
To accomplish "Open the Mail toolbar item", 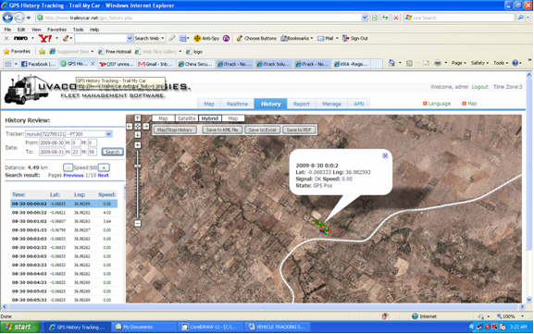I will 326,39.
